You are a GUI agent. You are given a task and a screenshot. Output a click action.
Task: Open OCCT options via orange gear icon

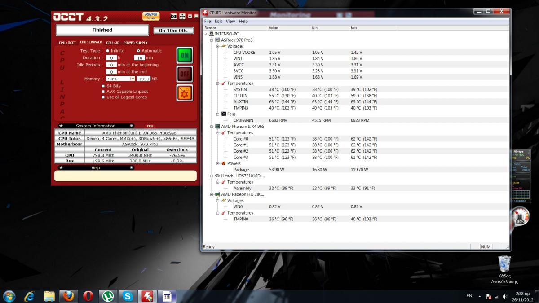click(x=185, y=92)
